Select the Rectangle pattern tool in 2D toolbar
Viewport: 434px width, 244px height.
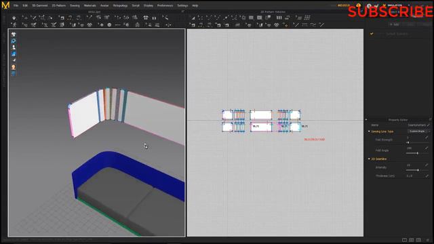(251, 18)
